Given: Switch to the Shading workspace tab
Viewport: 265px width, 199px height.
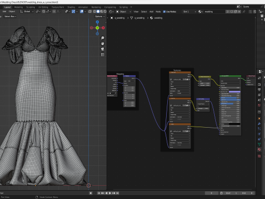Looking at the screenshot, I should point(71,7).
